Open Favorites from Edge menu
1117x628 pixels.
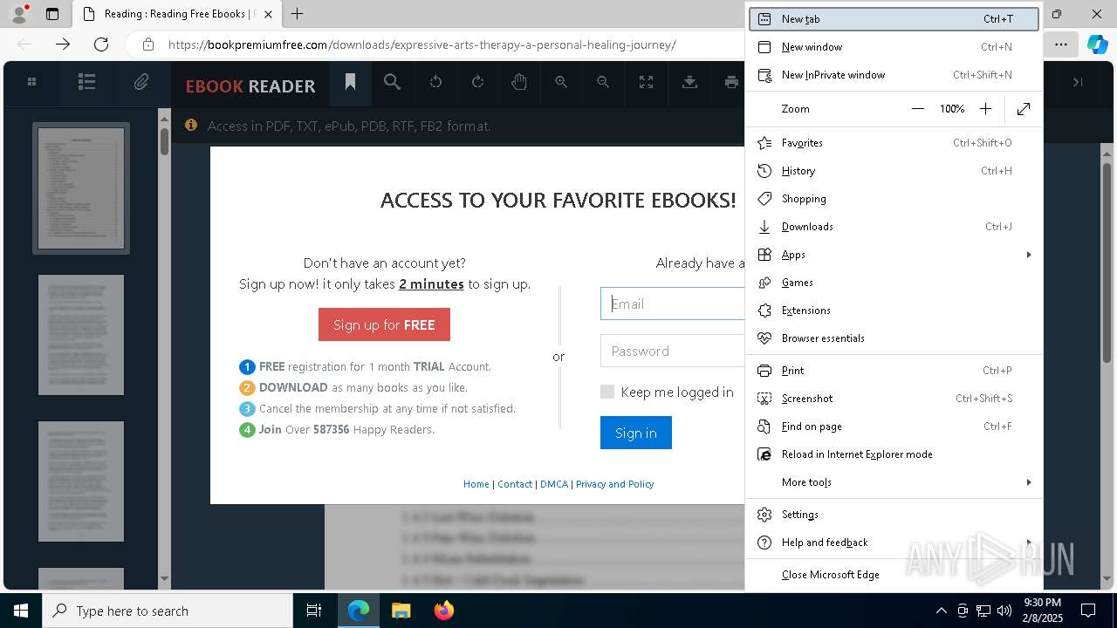[894, 143]
